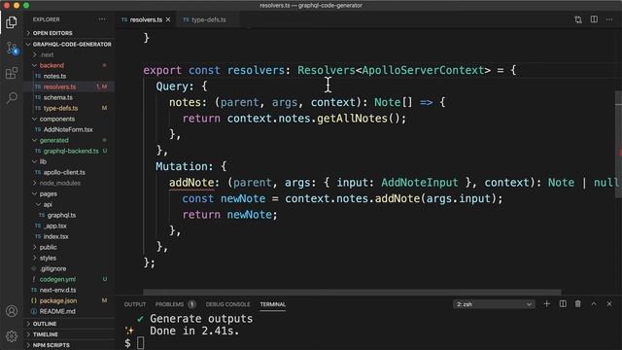Open the Extensions view

point(12,73)
